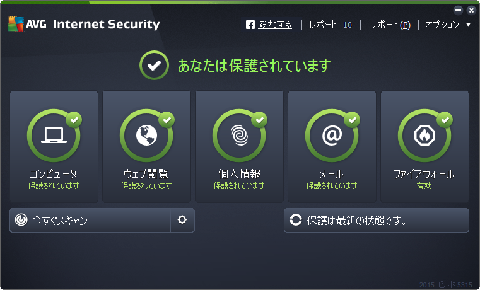Open the メール @ protection icon
This screenshot has width=480, height=290.
pos(332,136)
